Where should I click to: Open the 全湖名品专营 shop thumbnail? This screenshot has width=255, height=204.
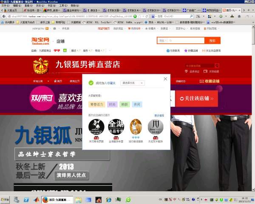[x=116, y=127]
